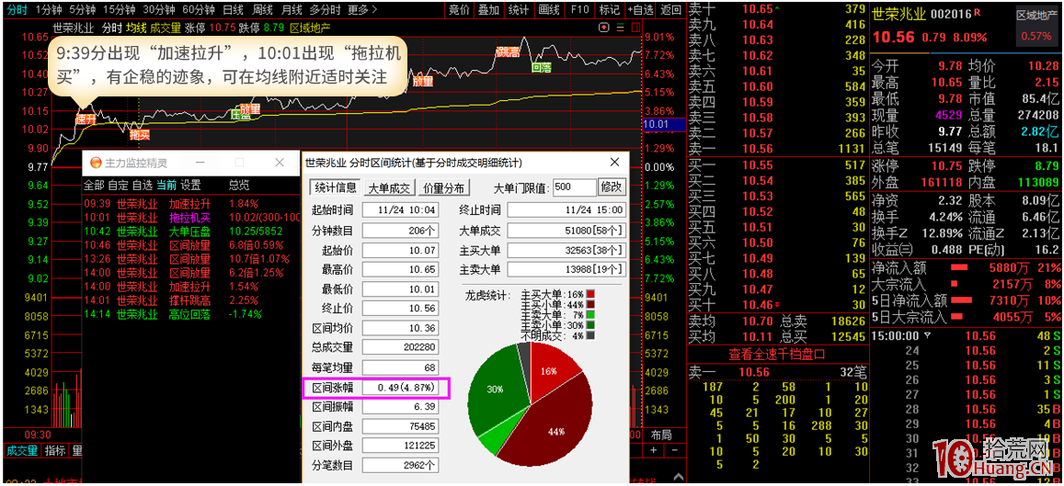The height and width of the screenshot is (486, 1064).
Task: Switch to the 5分钟 chart period
Action: click(x=82, y=9)
